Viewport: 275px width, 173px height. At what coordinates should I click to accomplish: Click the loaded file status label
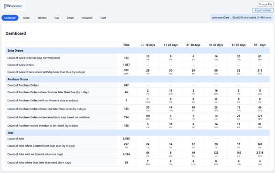(x=242, y=18)
